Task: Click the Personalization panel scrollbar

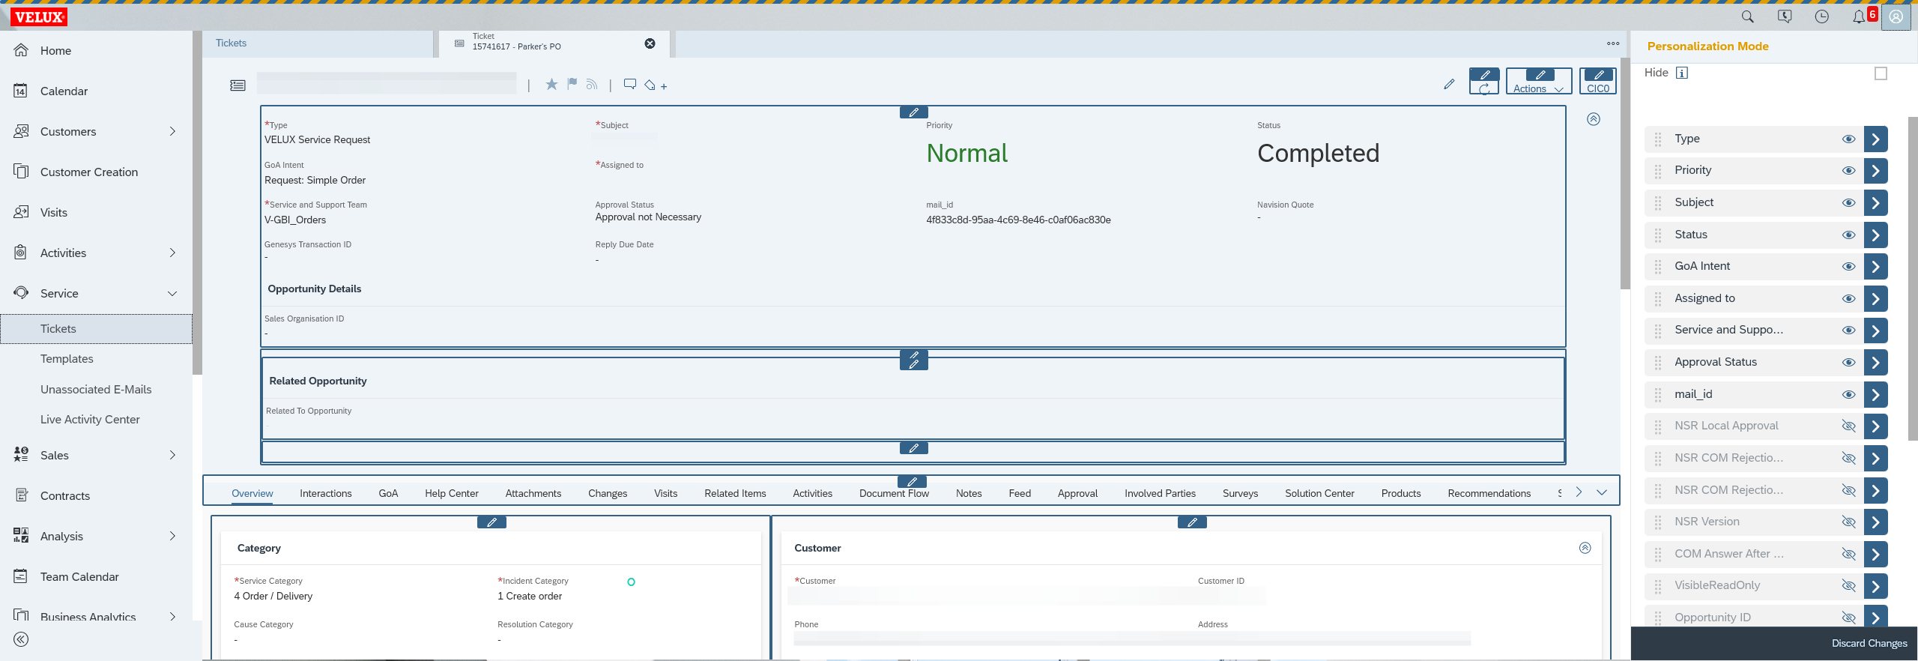Action: coord(1913,277)
